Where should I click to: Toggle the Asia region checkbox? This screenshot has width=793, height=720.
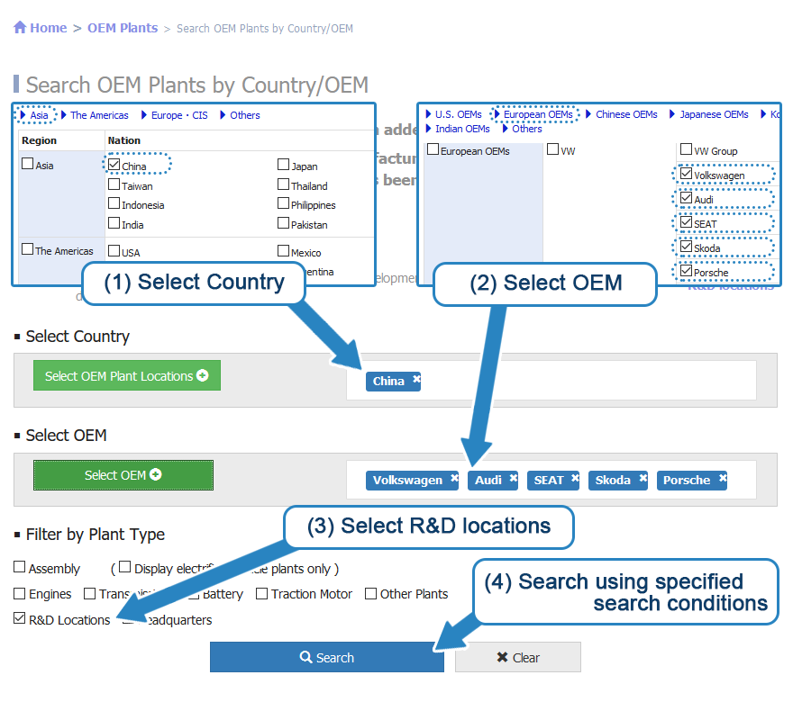coord(28,164)
